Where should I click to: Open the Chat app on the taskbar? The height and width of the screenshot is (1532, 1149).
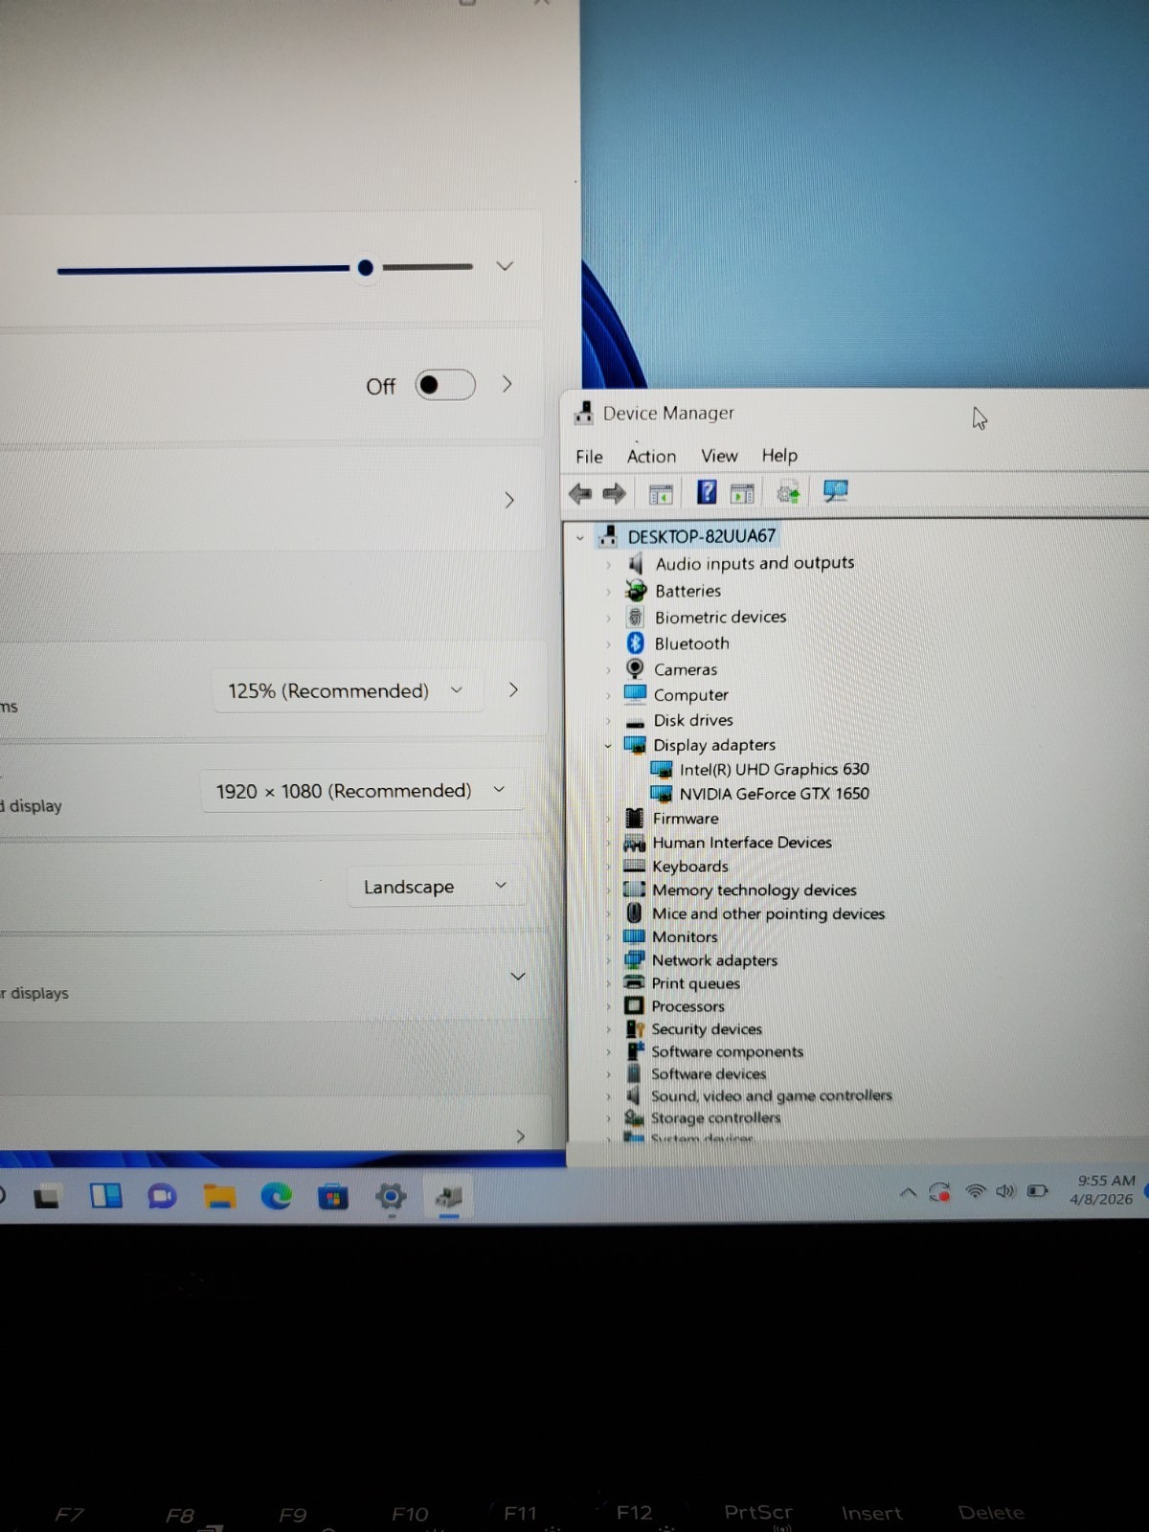(162, 1196)
